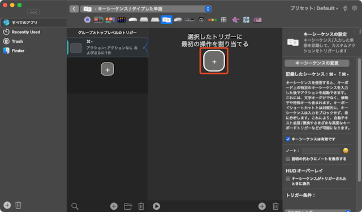The height and width of the screenshot is (212, 362).
Task: Click the gray icon placeholder in ⌘. row
Action: pyautogui.click(x=76, y=48)
